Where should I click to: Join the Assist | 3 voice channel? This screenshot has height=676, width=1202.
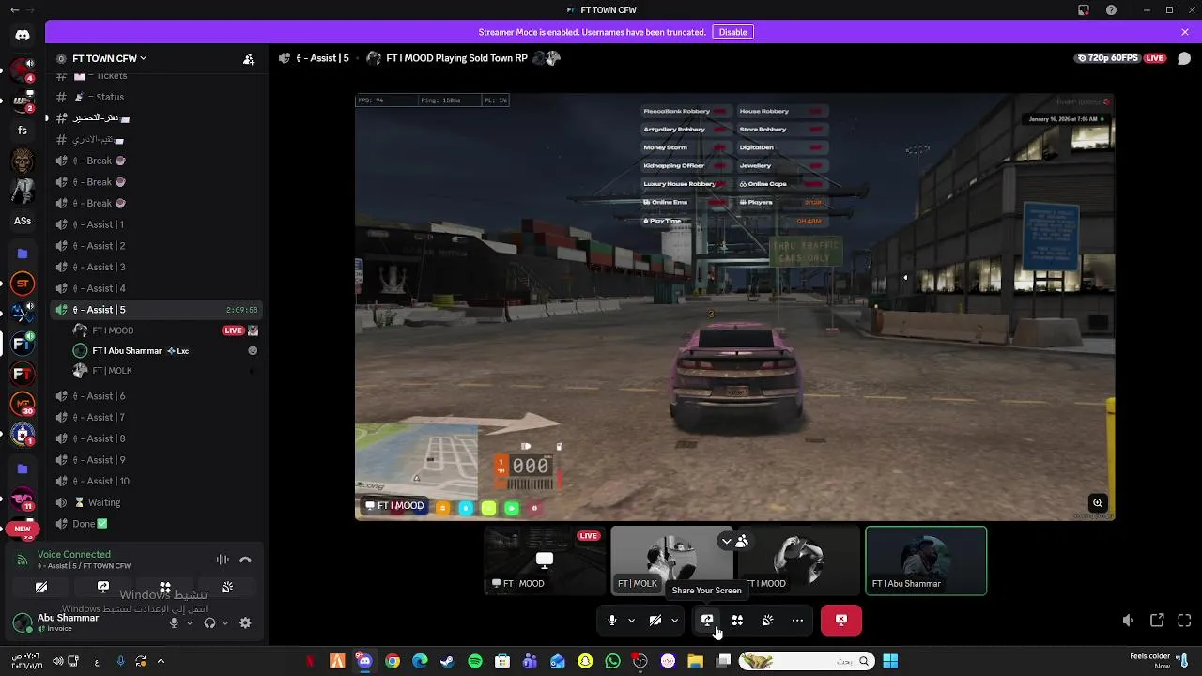click(157, 267)
